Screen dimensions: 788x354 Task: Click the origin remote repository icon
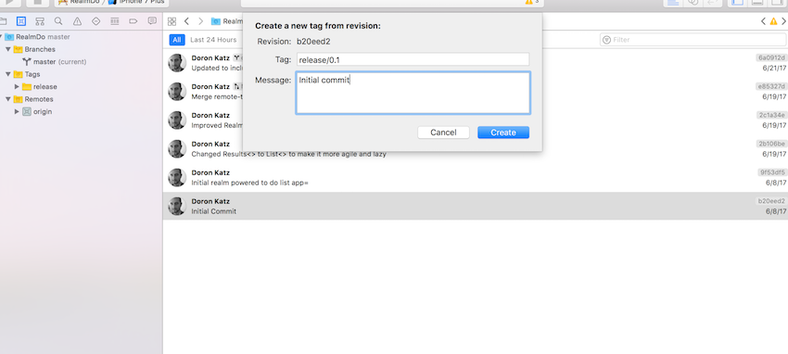tap(27, 111)
